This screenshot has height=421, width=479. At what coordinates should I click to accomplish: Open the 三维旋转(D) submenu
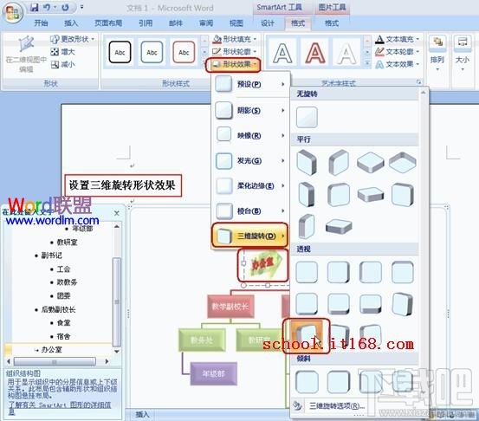tap(249, 236)
